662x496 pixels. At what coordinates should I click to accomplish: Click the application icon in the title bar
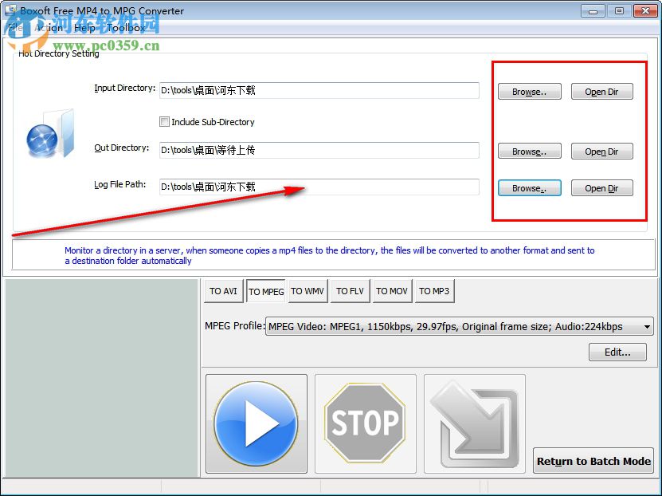click(10, 10)
